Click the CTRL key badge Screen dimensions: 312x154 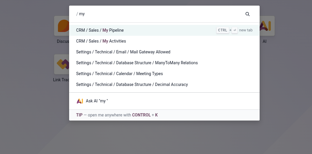coord(223,30)
